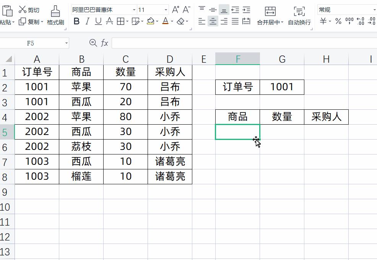Image resolution: width=377 pixels, height=260 pixels.
Task: Click the Insert Function fx icon
Action: pos(105,43)
